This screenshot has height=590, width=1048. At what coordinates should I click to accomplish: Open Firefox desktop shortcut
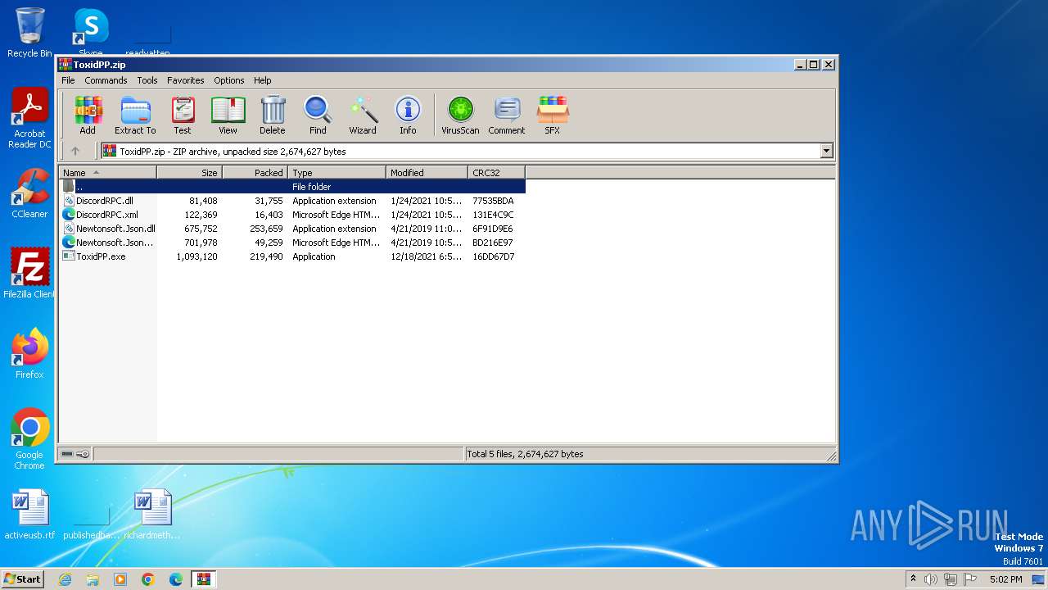tap(29, 354)
